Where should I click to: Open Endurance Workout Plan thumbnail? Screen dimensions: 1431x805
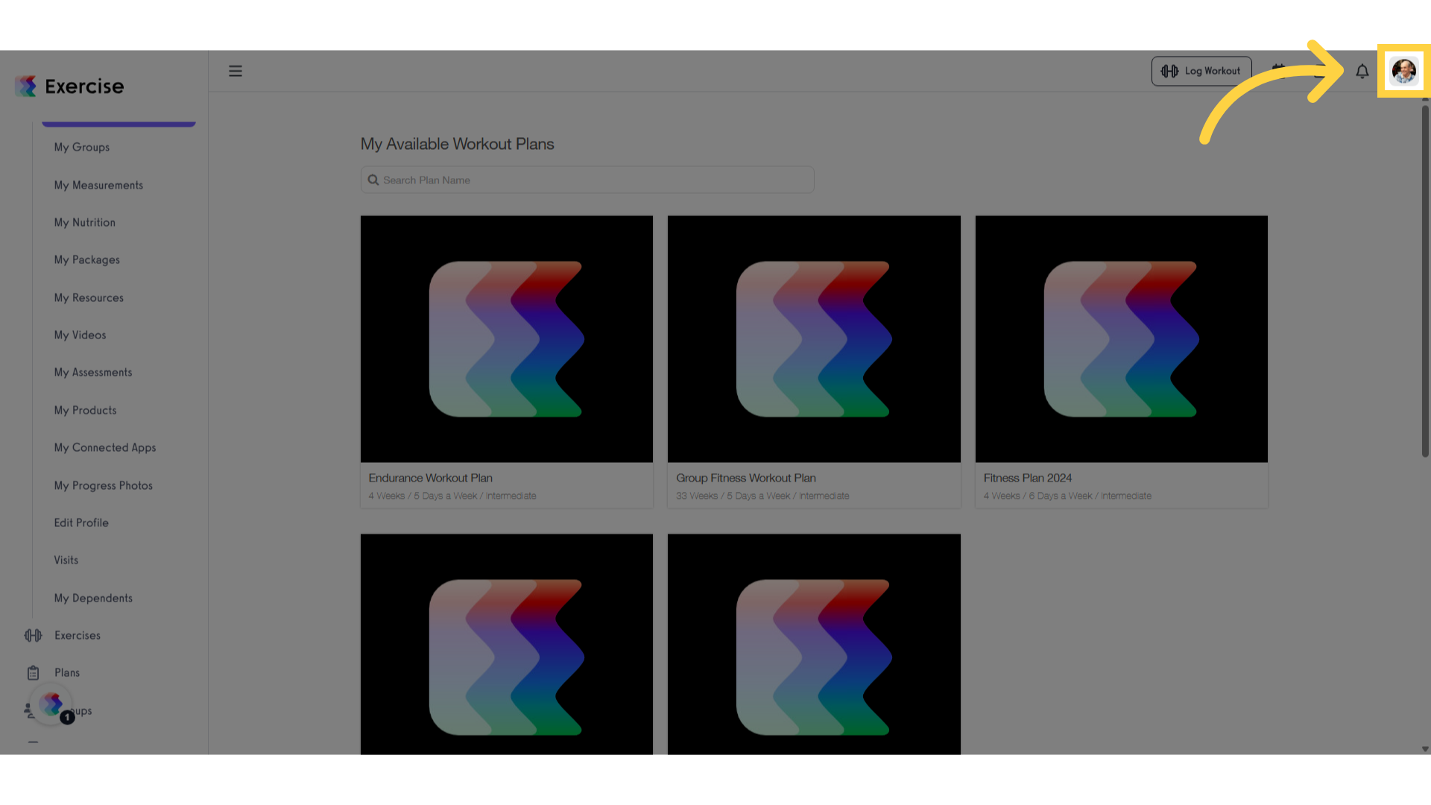click(x=507, y=339)
